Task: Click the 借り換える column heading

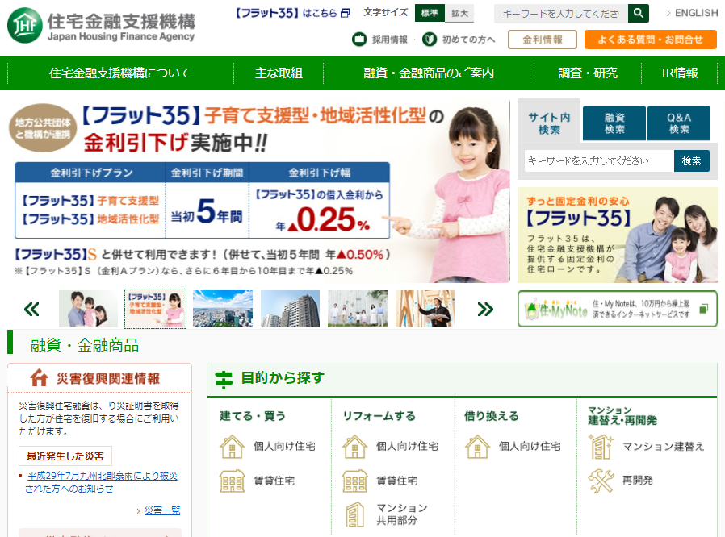Action: (491, 416)
